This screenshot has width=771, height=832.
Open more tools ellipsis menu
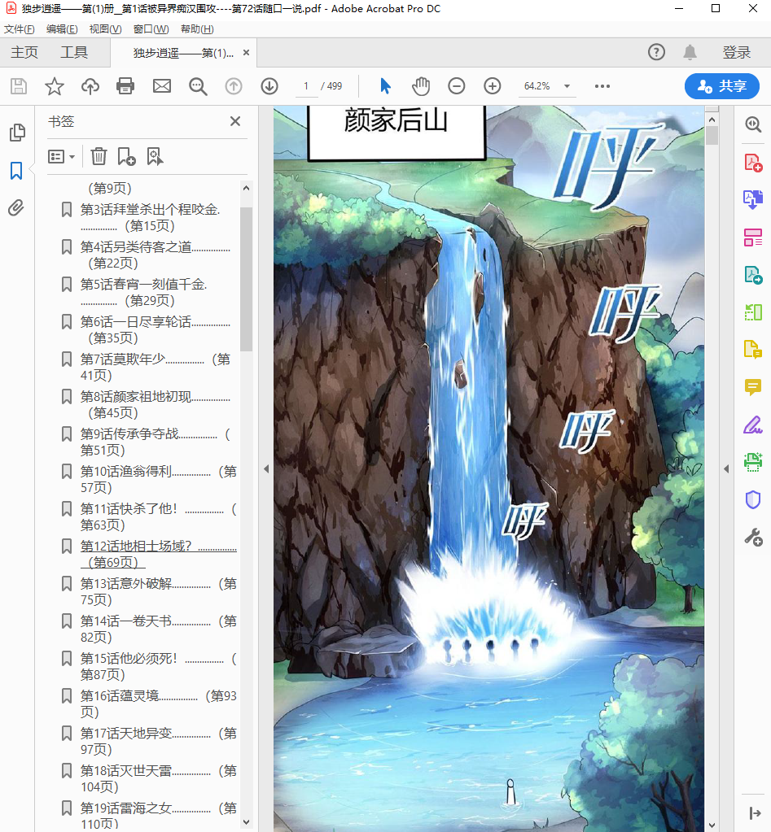[x=602, y=86]
